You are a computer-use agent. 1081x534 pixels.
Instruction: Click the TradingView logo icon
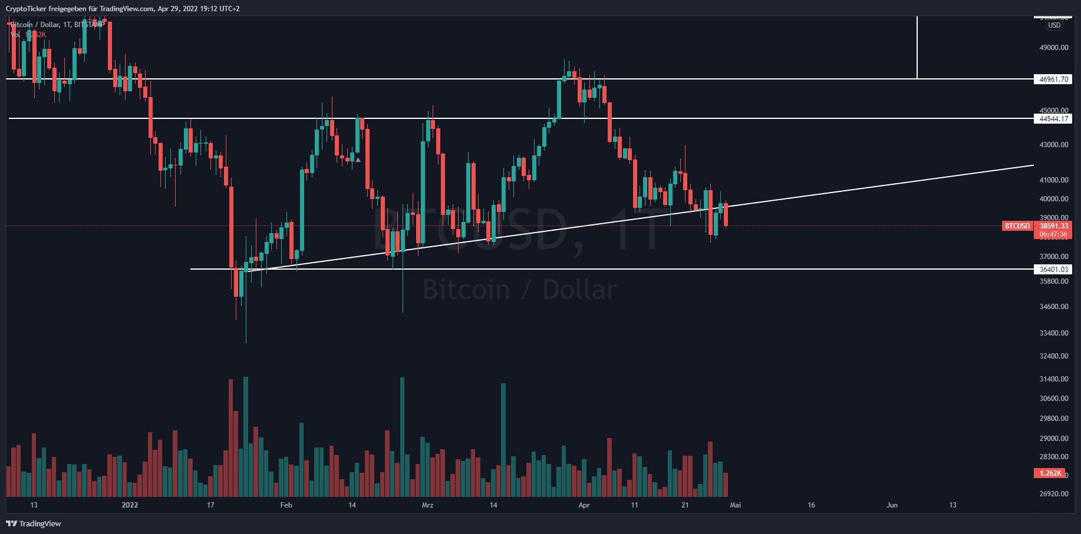11,523
